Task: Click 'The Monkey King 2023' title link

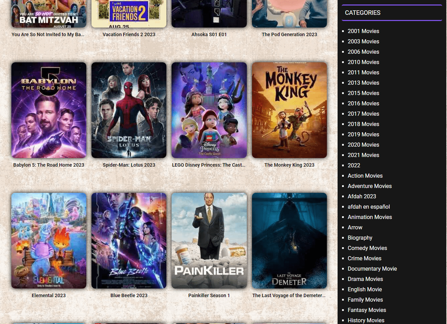Action: pos(289,165)
